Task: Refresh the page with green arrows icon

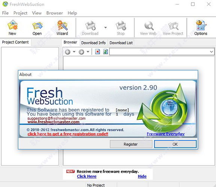Action: [x=106, y=52]
